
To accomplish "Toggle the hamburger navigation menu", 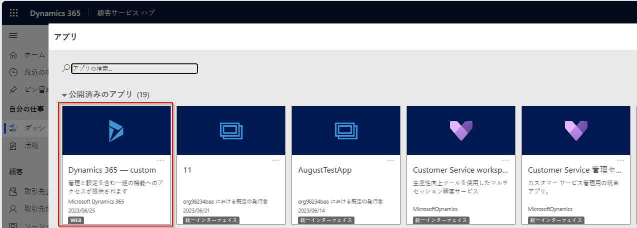I will point(13,36).
